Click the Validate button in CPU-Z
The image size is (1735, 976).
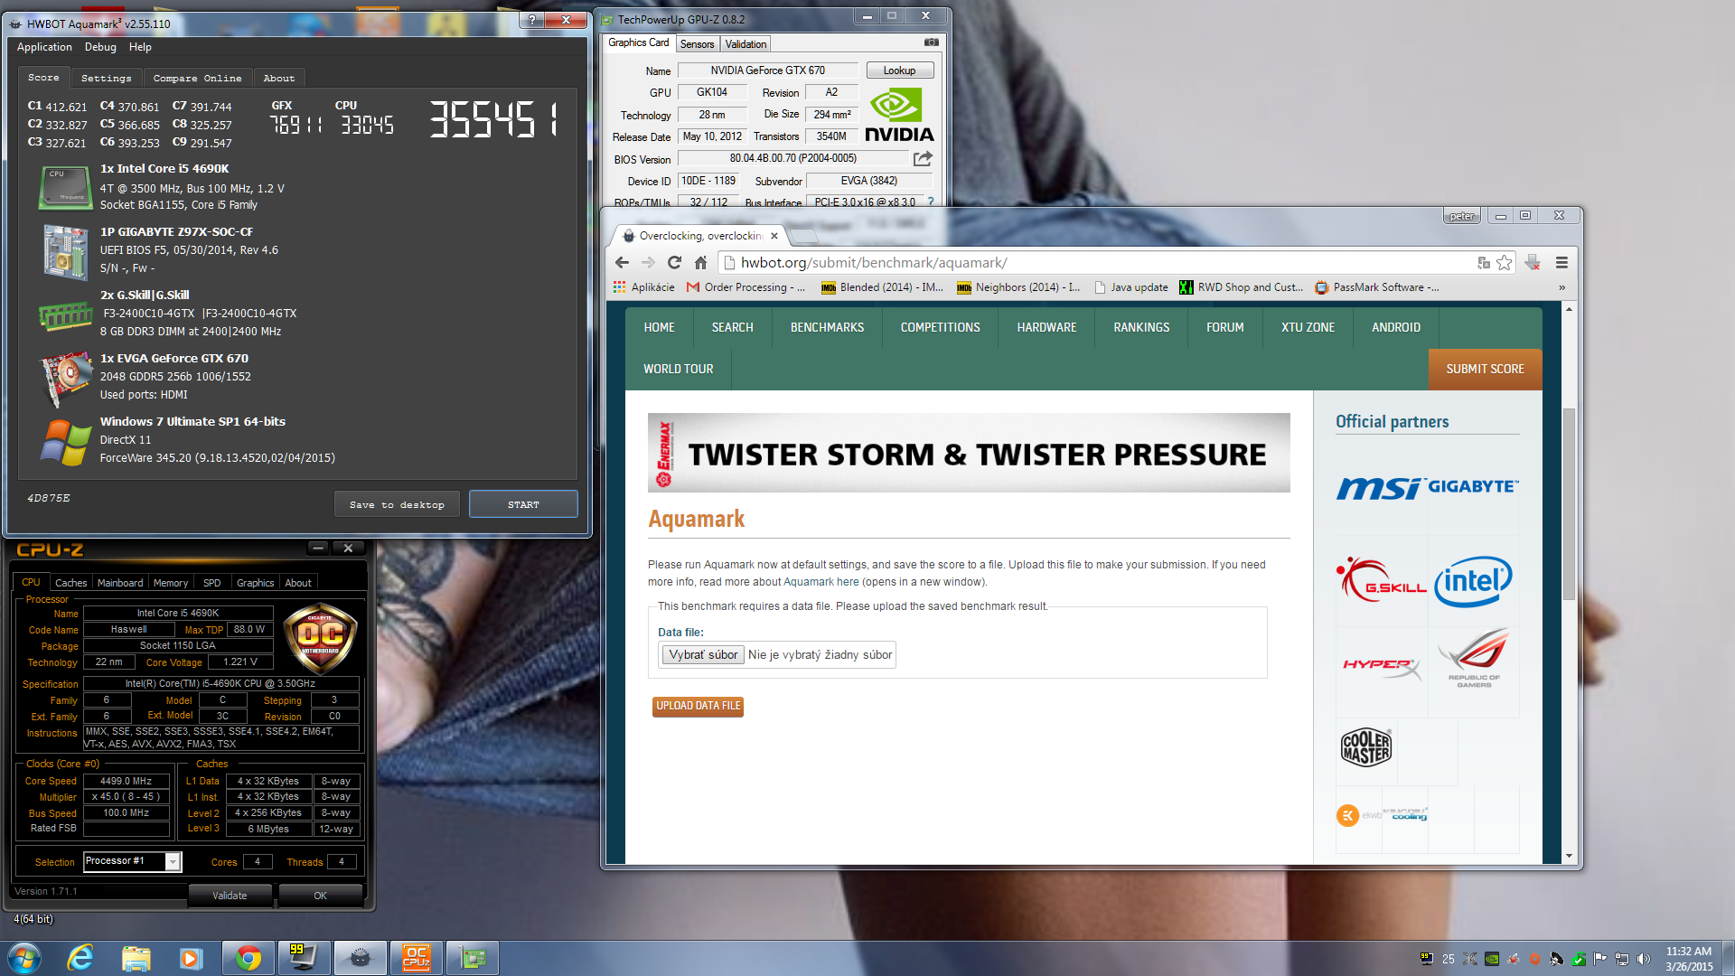coord(230,896)
